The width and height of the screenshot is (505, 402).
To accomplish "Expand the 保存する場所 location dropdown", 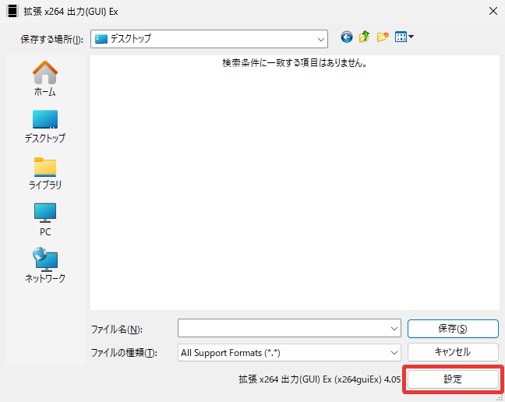I will tap(320, 37).
